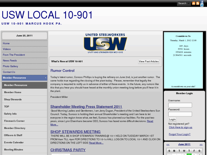Open Videos in the left menu
The width and height of the screenshot is (207, 155).
(x=7, y=49)
